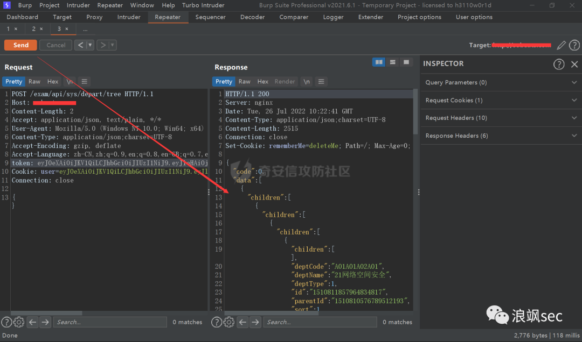The width and height of the screenshot is (582, 342).
Task: Select side-by-side request/response layout
Action: (379, 62)
